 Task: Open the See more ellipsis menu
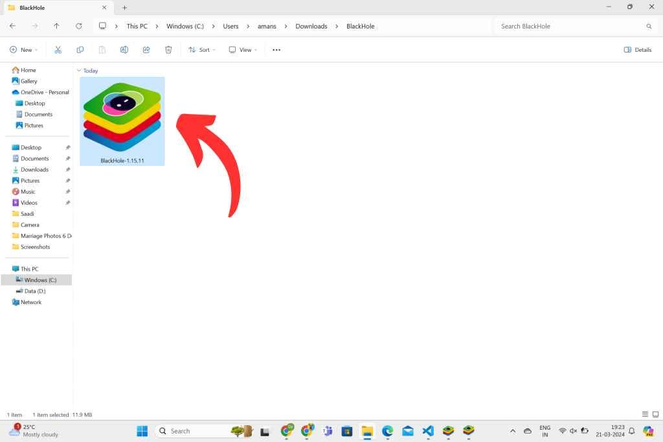[276, 50]
